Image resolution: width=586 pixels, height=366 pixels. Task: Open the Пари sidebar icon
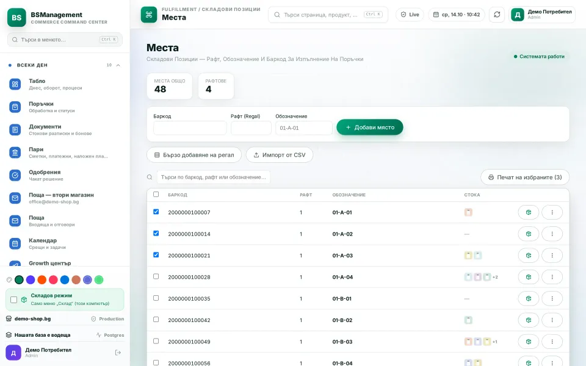(15, 152)
